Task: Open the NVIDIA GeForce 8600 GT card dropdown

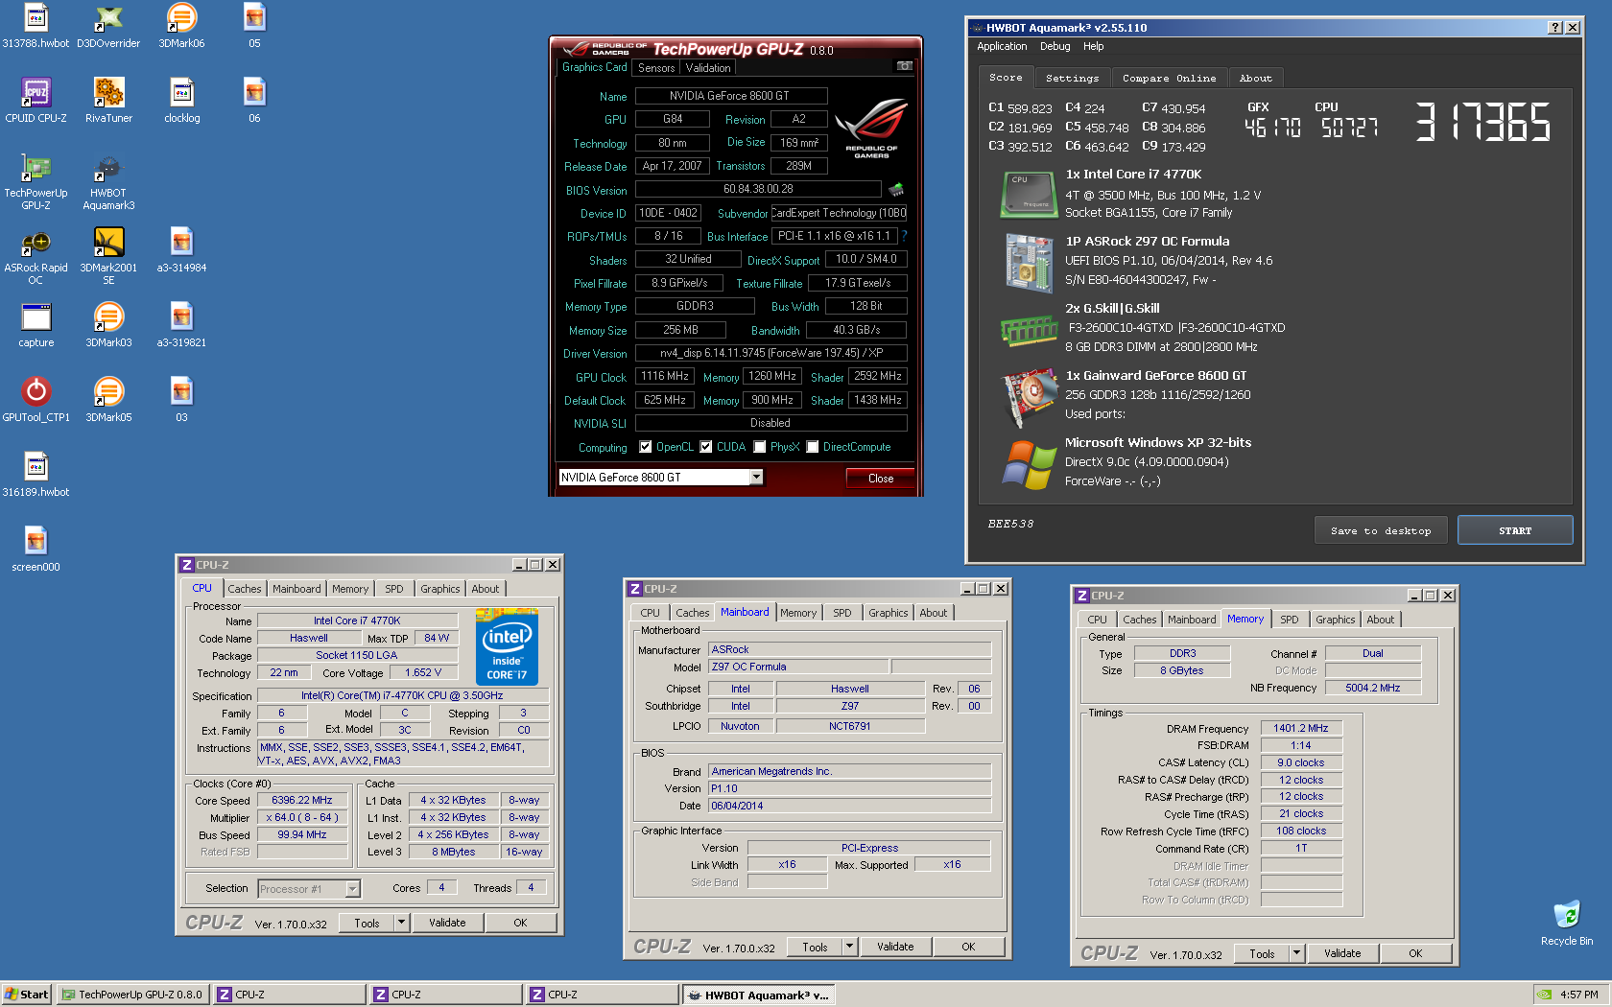Action: pyautogui.click(x=756, y=478)
